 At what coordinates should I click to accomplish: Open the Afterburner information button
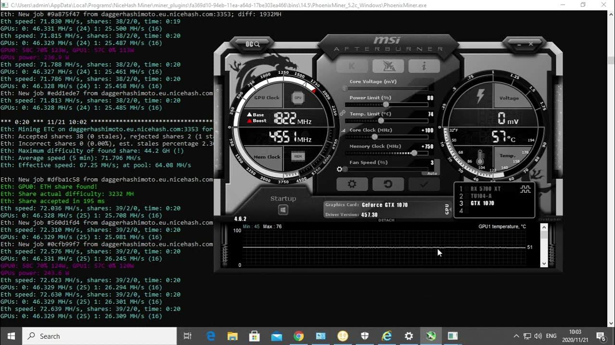tap(424, 66)
